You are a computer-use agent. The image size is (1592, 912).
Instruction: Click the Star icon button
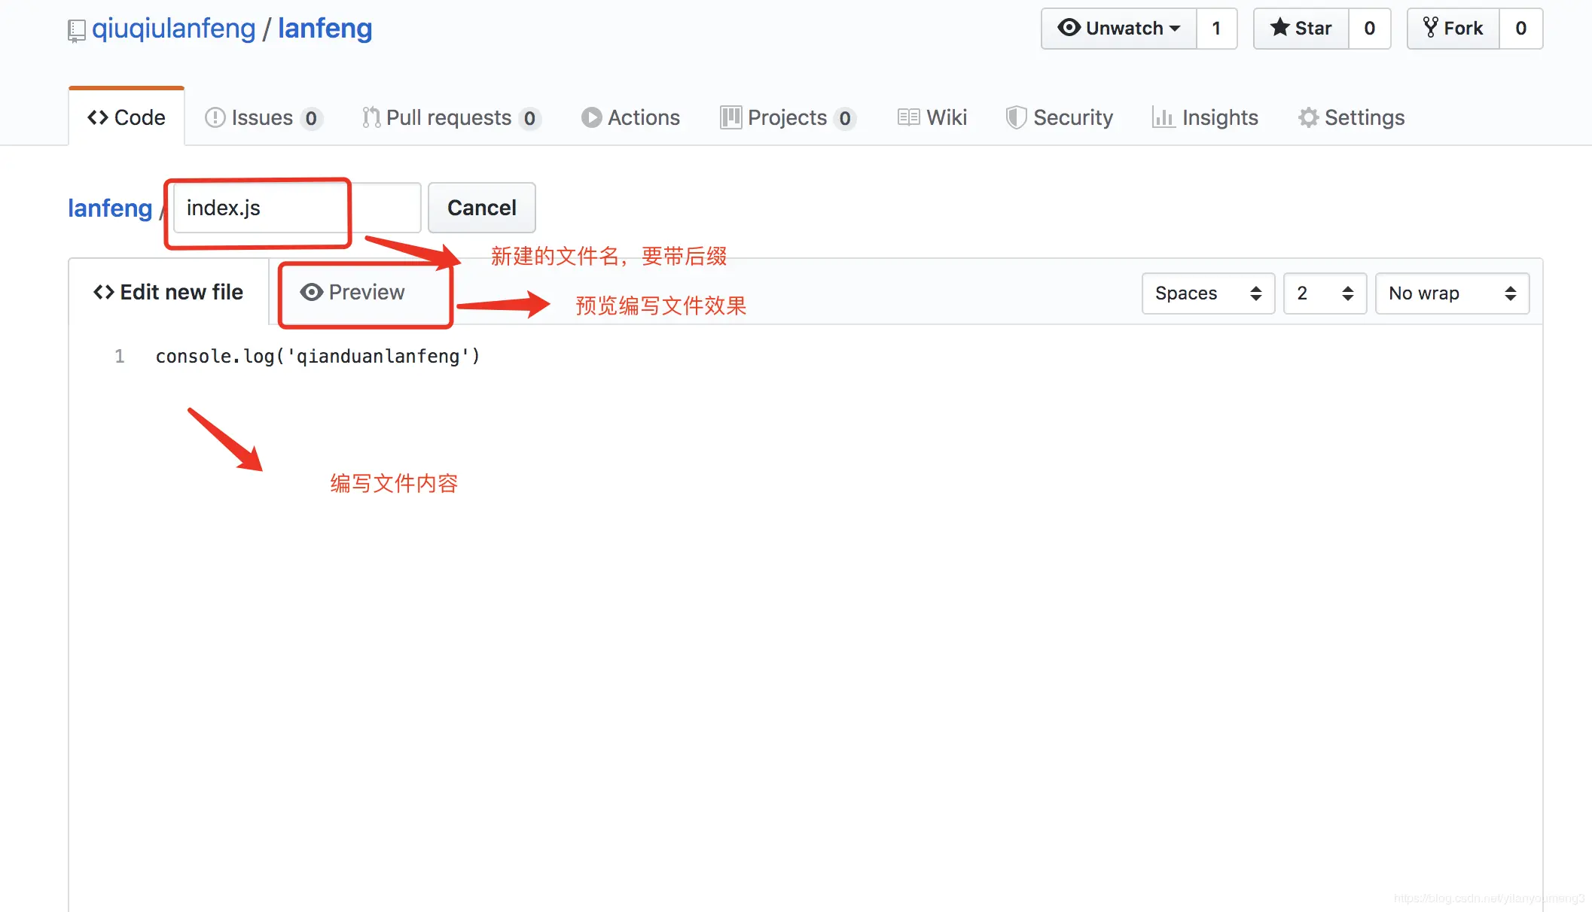pos(1301,29)
